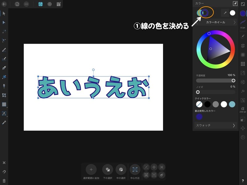247x185 pixels.
Task: Click the 不透明度 opacity slider knob
Action: 233,80
